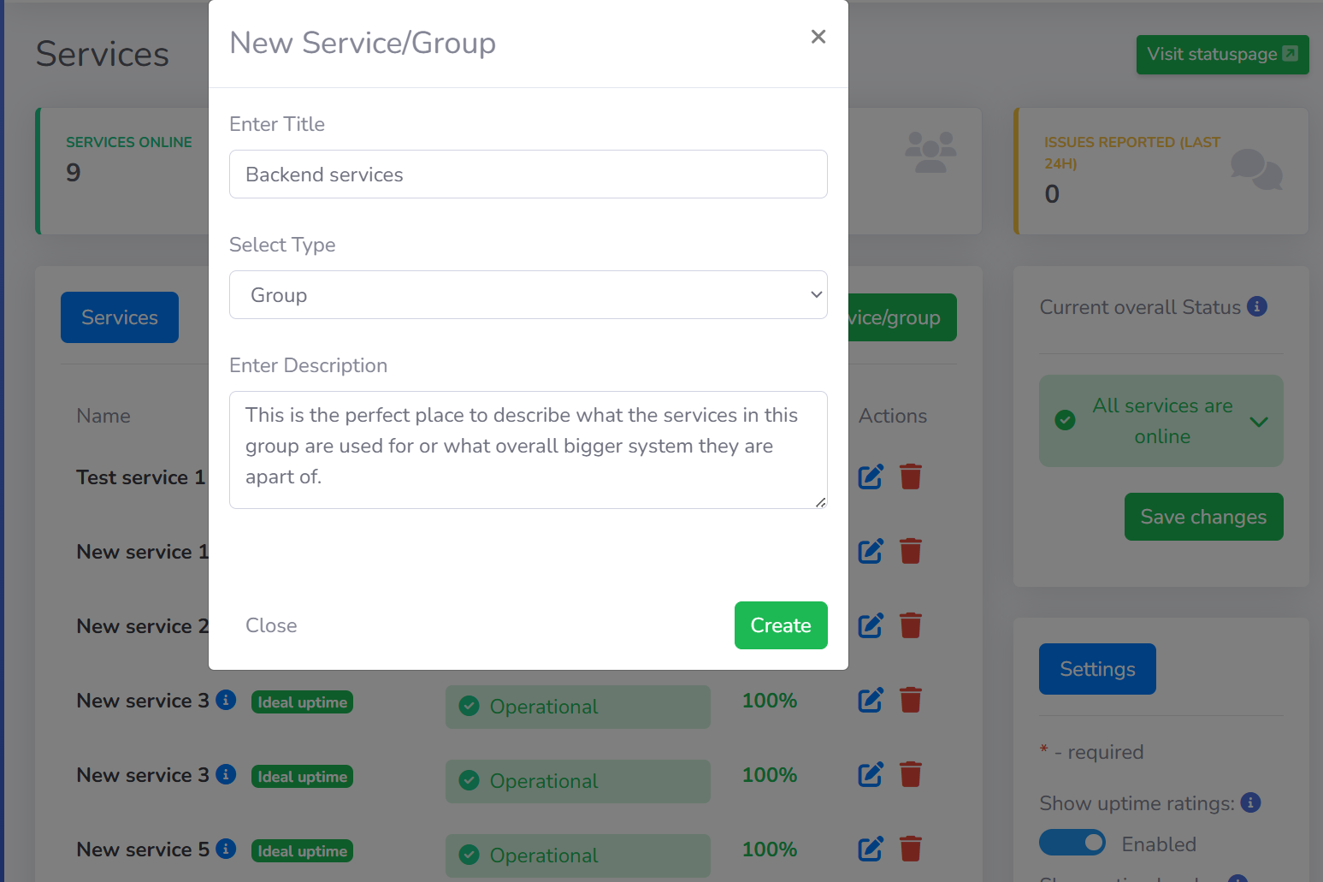Delete Test service 1 with trash icon

click(910, 476)
